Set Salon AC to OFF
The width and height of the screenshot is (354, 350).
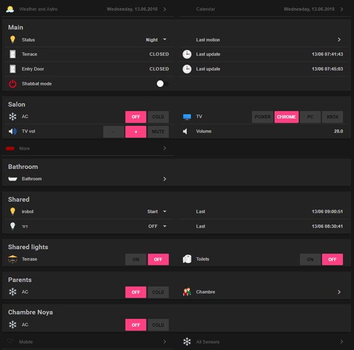click(x=136, y=116)
